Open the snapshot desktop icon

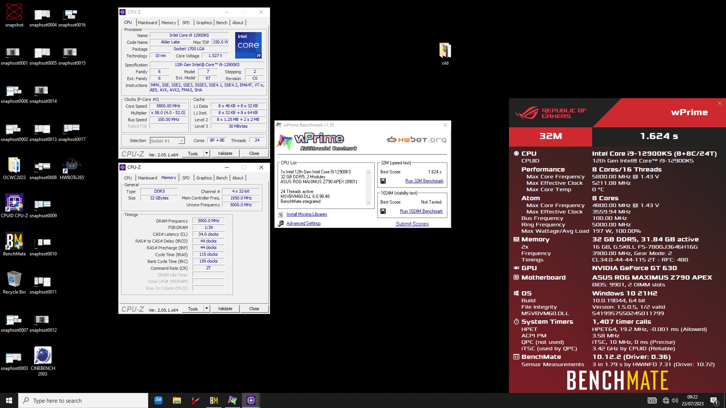pyautogui.click(x=14, y=16)
